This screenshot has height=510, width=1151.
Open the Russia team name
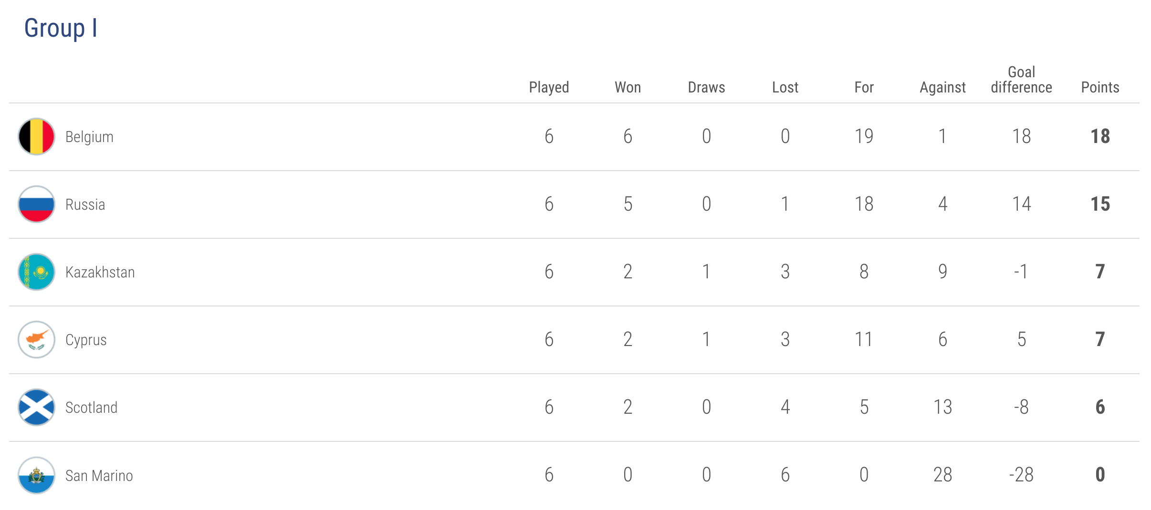click(85, 204)
